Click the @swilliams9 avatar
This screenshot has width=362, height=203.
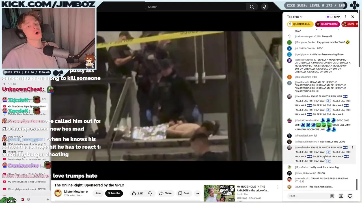[289, 83]
